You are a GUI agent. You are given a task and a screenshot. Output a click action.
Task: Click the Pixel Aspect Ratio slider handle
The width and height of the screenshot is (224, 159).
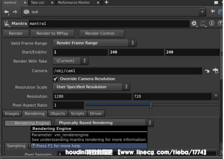point(151,105)
